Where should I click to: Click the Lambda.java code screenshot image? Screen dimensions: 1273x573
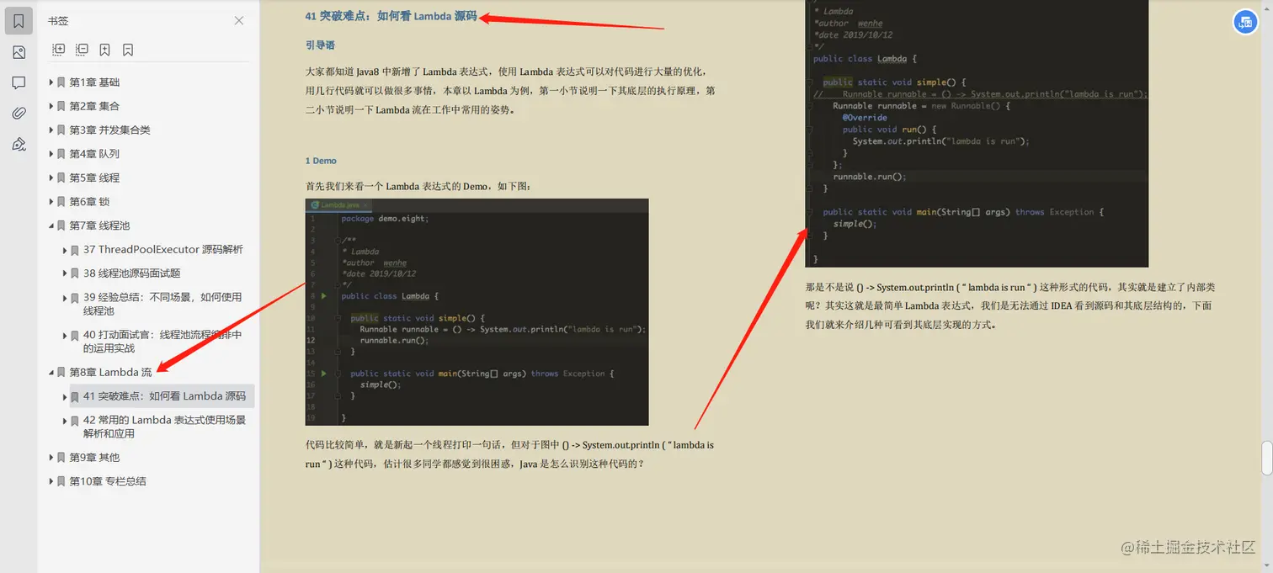(x=477, y=312)
